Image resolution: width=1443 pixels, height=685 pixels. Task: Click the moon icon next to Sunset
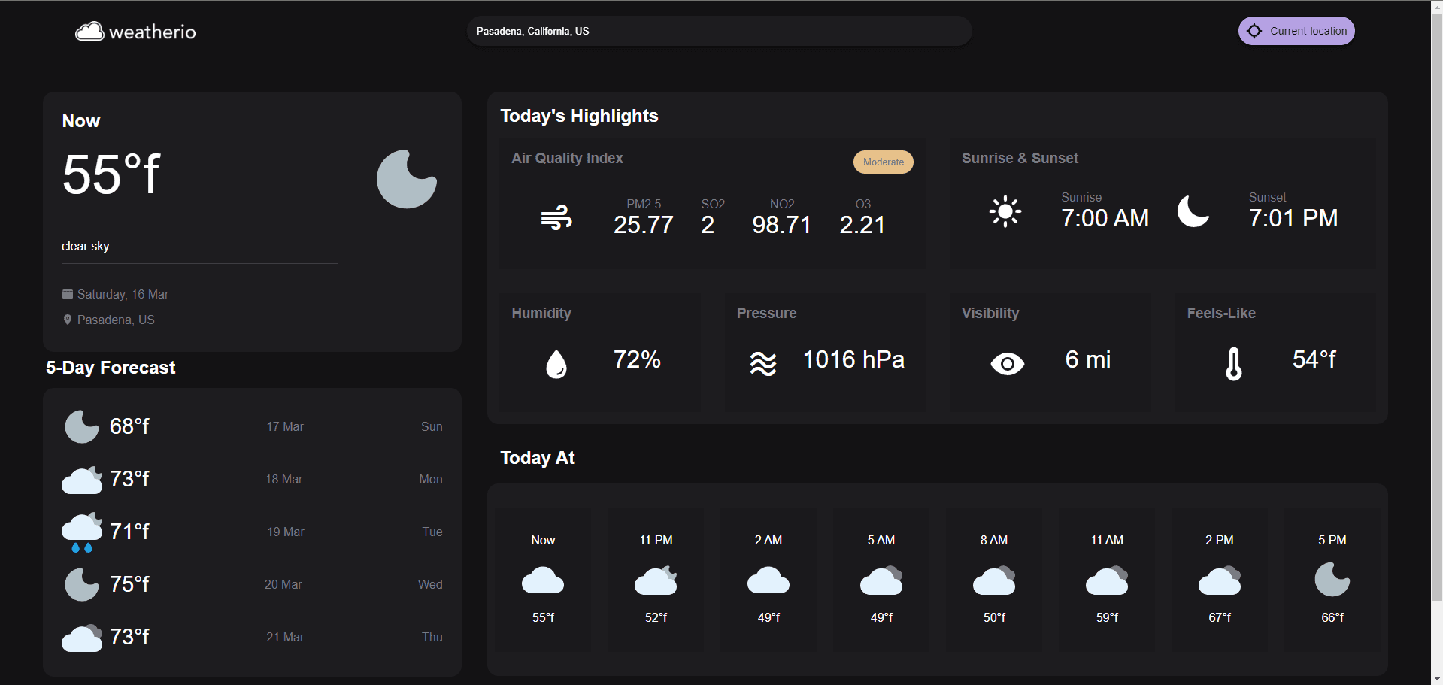[1193, 211]
